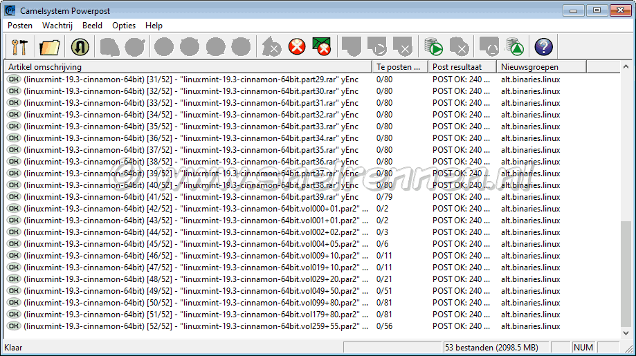This screenshot has height=356, width=636.
Task: Click the green envelope with red X icon
Action: 322,46
